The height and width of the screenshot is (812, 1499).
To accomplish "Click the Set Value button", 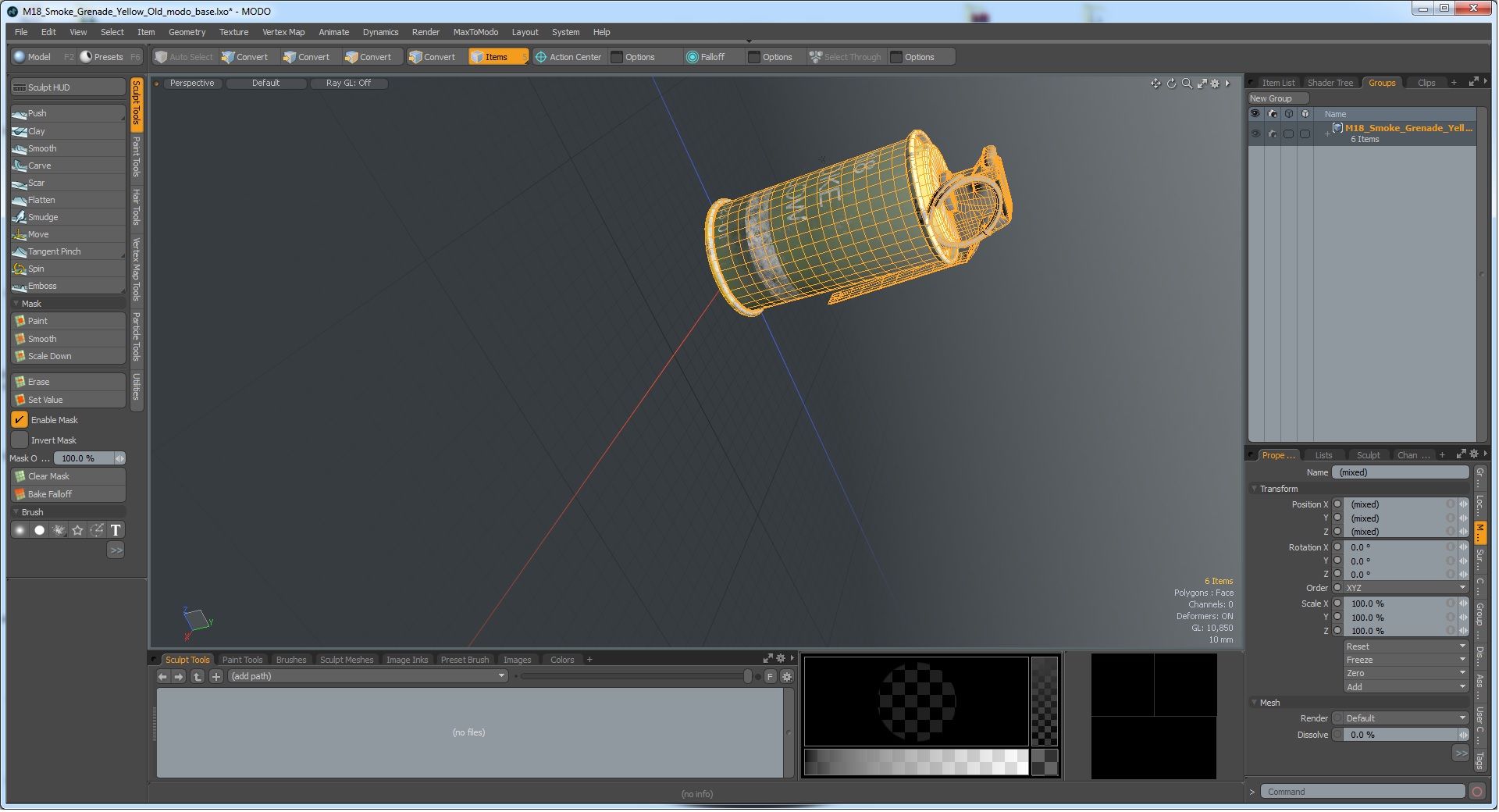I will coord(68,400).
